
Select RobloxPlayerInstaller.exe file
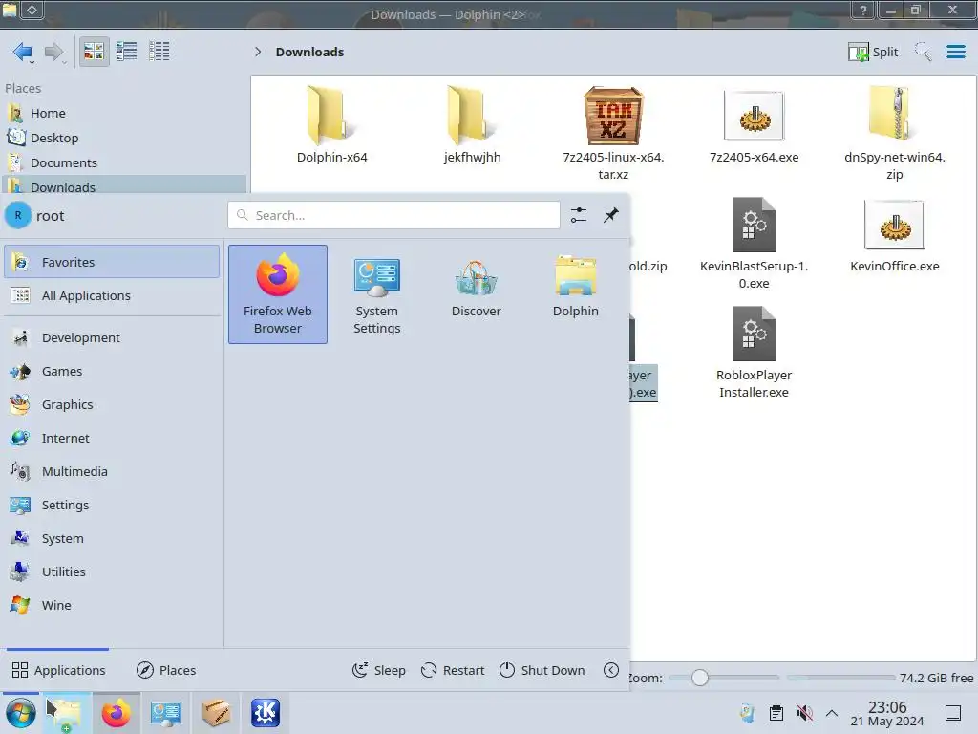[x=755, y=352]
